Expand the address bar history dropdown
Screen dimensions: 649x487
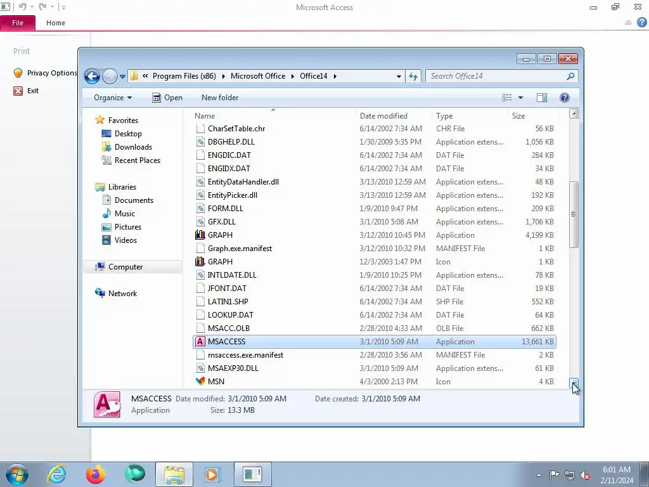pos(399,76)
